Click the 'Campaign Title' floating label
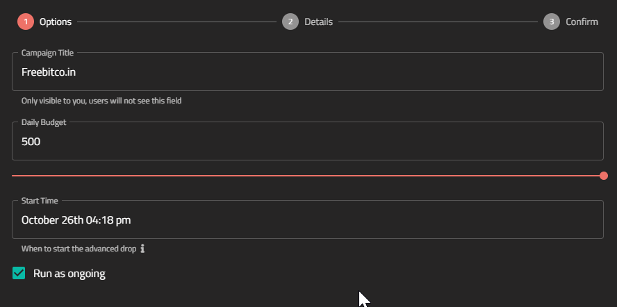This screenshot has width=617, height=307. (47, 53)
